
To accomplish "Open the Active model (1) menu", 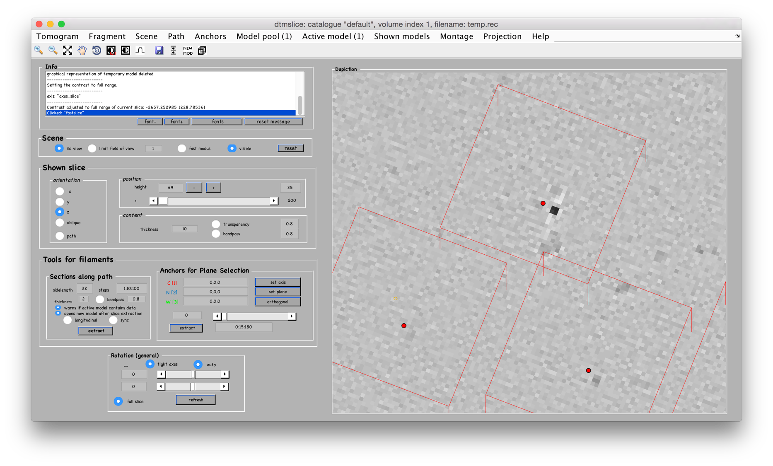I will [x=333, y=36].
